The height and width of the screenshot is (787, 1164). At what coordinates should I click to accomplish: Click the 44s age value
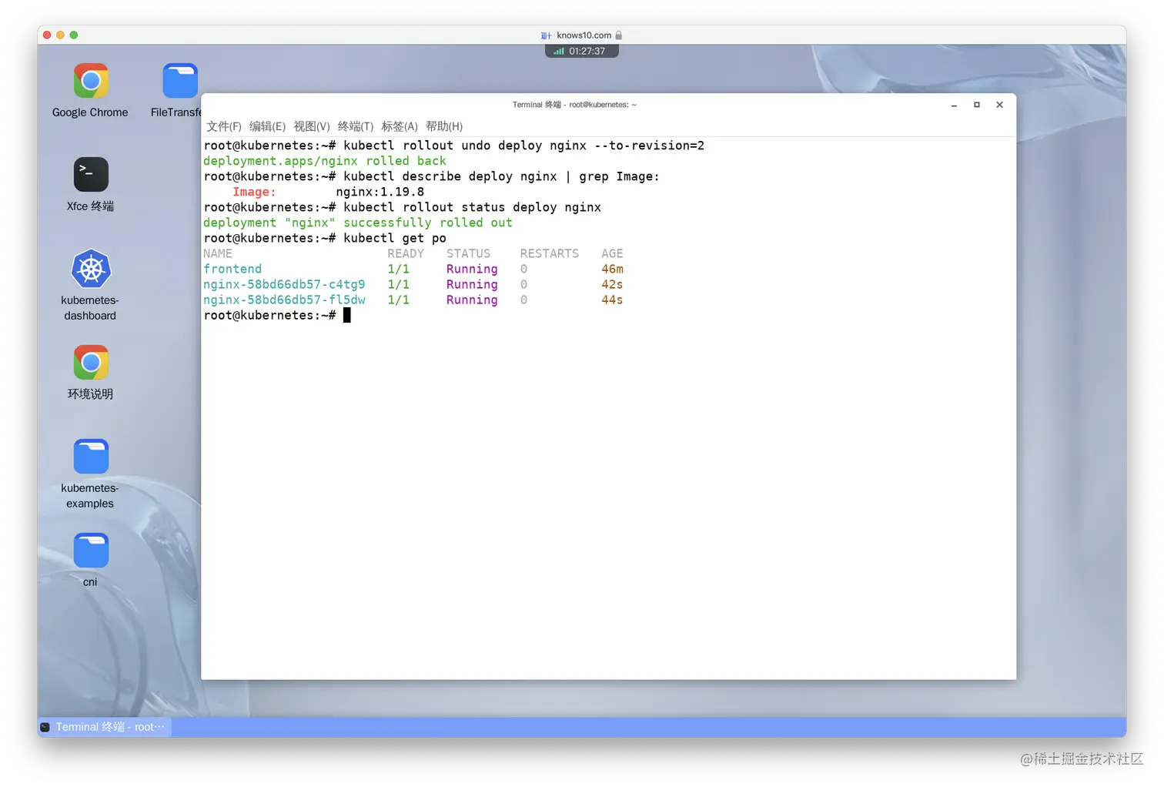point(612,300)
